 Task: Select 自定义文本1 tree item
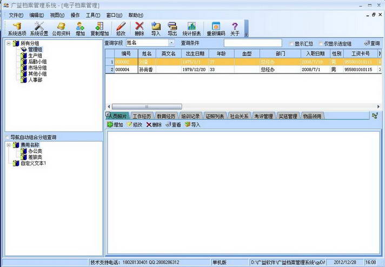click(33, 163)
